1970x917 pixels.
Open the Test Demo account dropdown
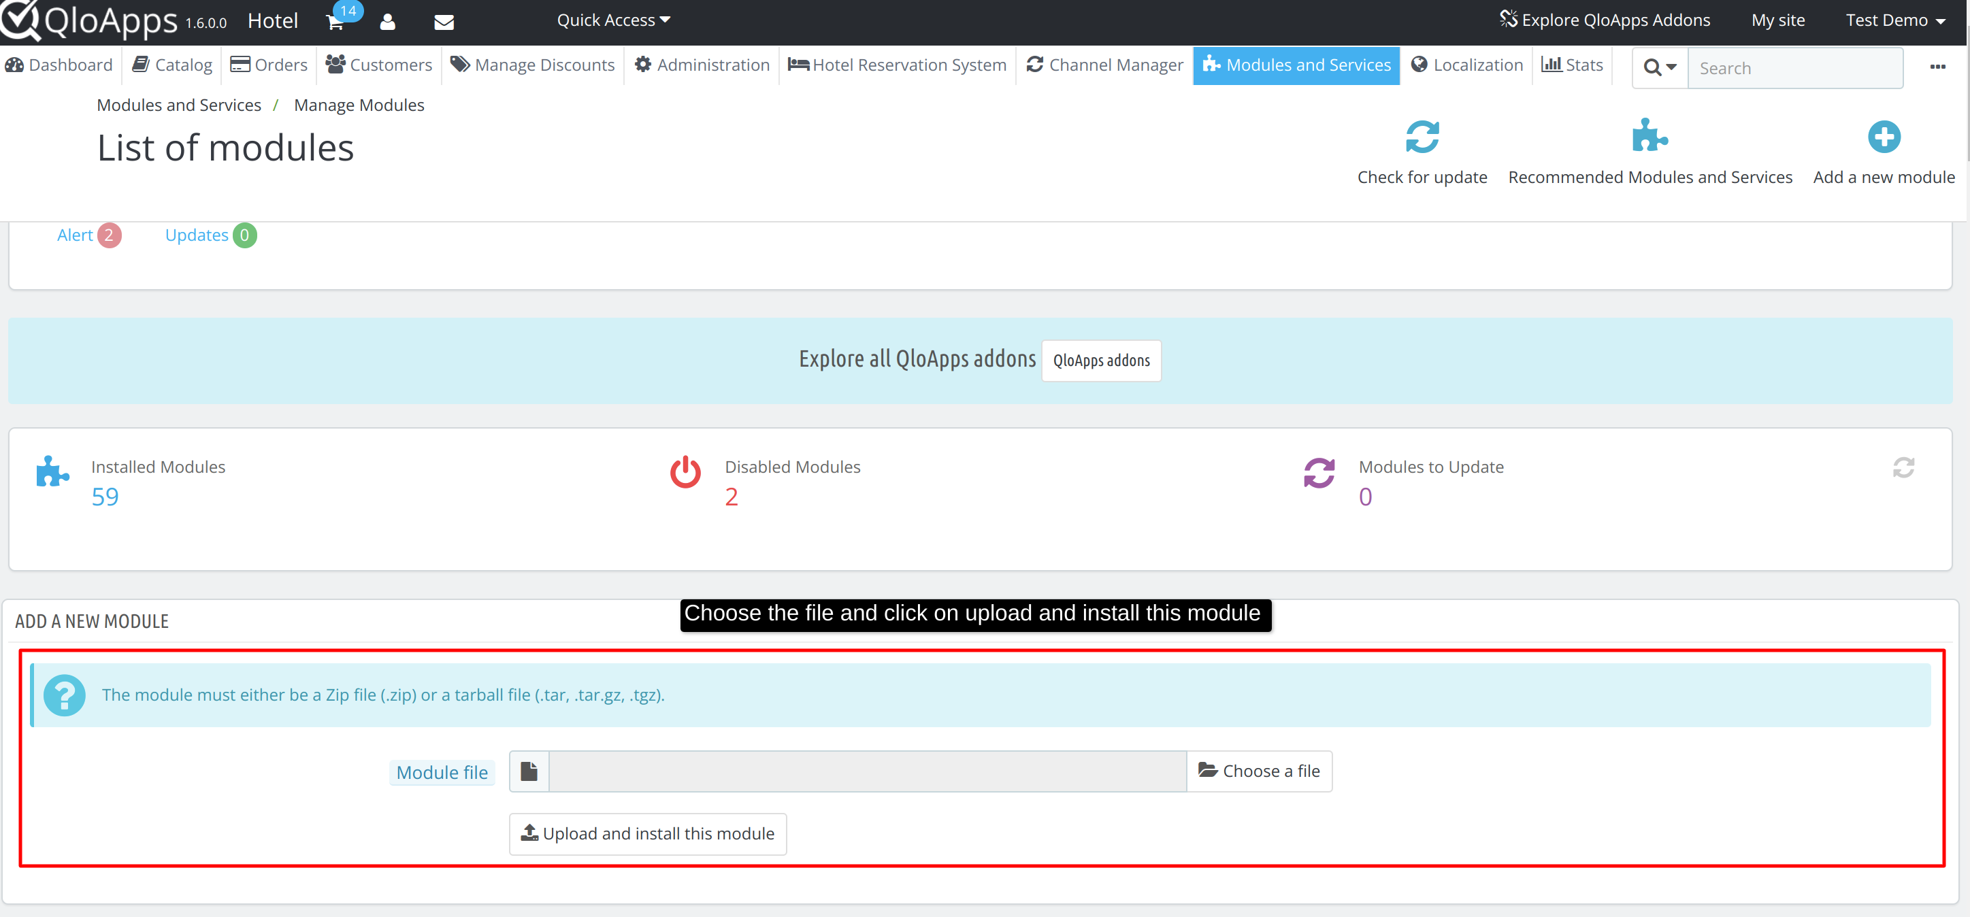(x=1894, y=20)
